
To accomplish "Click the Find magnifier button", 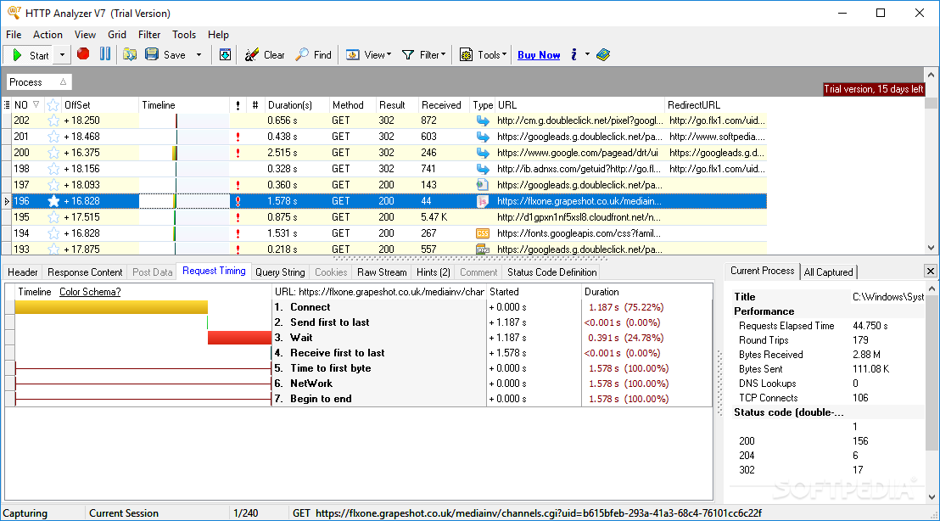I will coord(314,55).
